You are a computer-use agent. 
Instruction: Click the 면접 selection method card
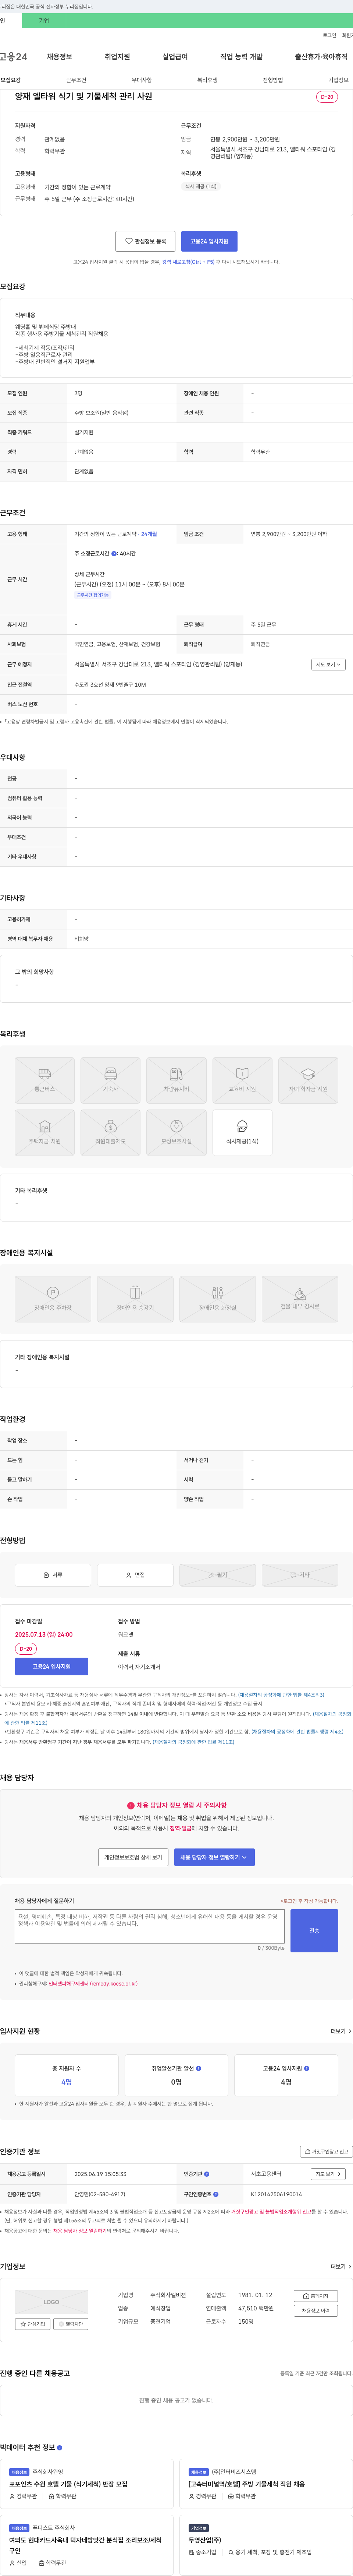[136, 1575]
